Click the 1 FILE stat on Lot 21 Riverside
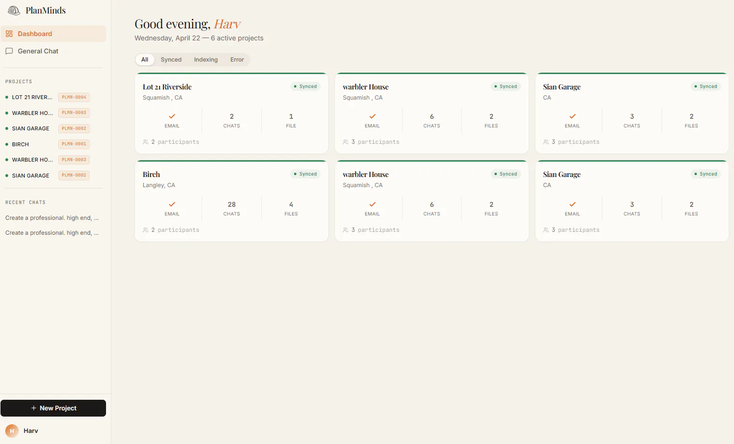 click(x=291, y=121)
